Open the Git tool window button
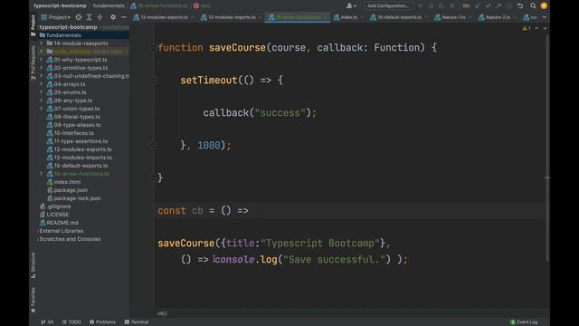This screenshot has width=579, height=326. [x=47, y=322]
